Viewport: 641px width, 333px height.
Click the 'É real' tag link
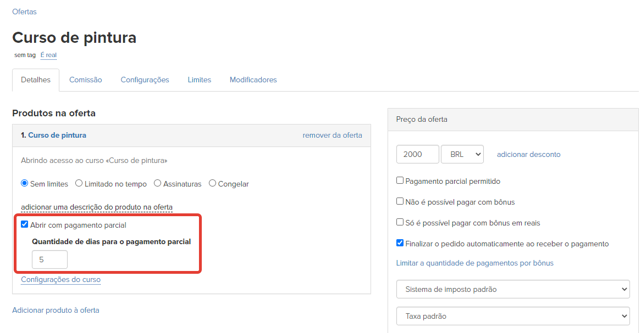[48, 55]
